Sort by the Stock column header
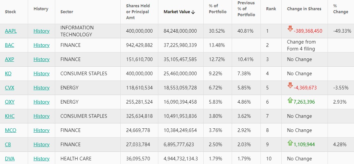The image size is (354, 164). click(11, 12)
